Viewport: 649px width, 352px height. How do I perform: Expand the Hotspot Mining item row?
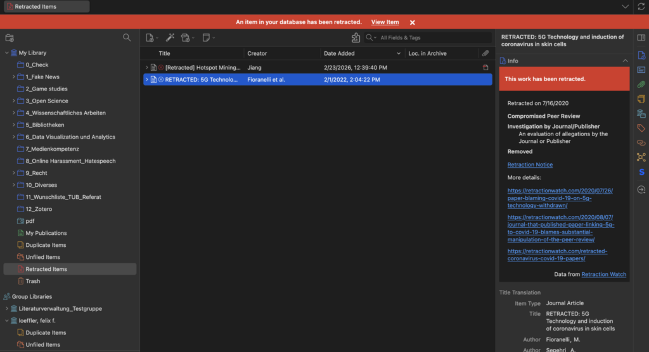click(x=146, y=67)
